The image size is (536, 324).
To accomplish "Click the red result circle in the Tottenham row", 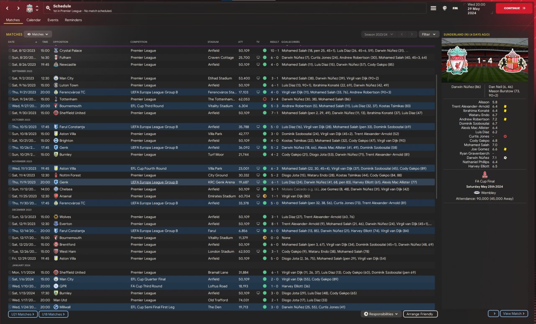I will tap(265, 99).
